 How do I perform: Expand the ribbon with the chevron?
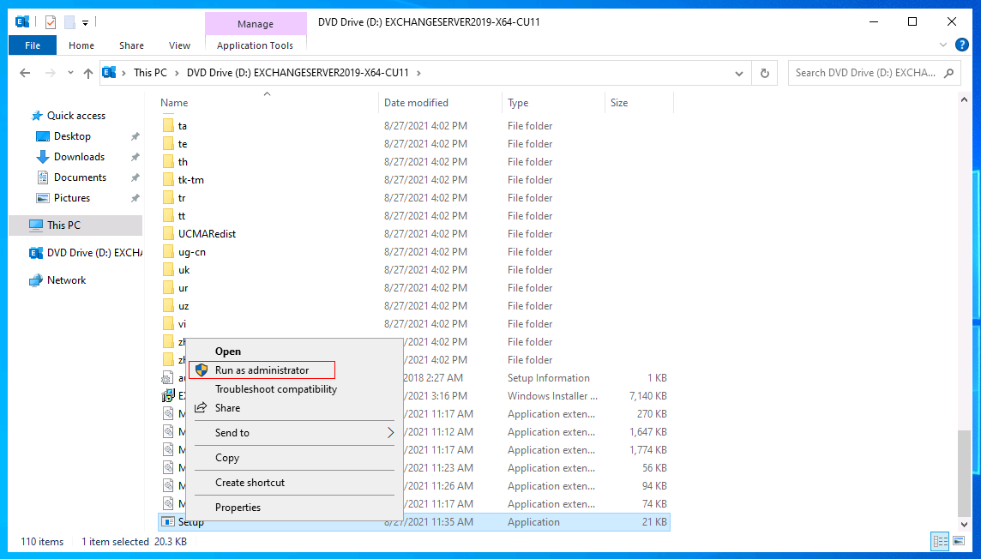pos(943,45)
